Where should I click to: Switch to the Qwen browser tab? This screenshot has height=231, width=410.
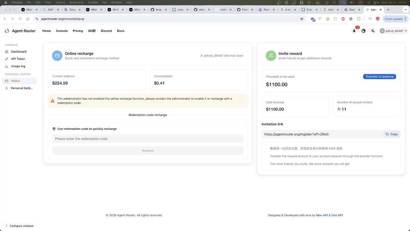[x=352, y=10]
